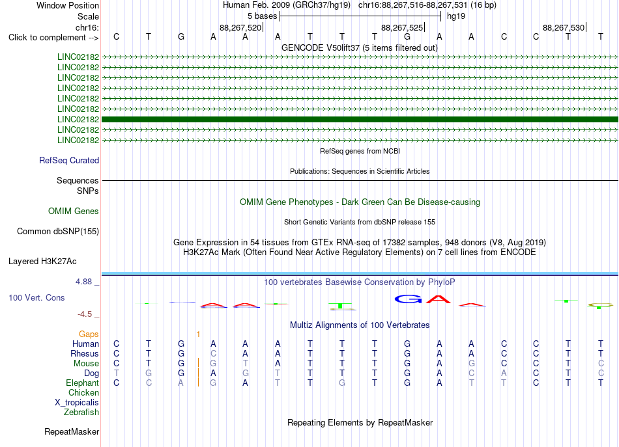Viewport: 619px width, 447px height.
Task: Open 'Short Genetic Variants from dbSNP' title
Action: 360,222
